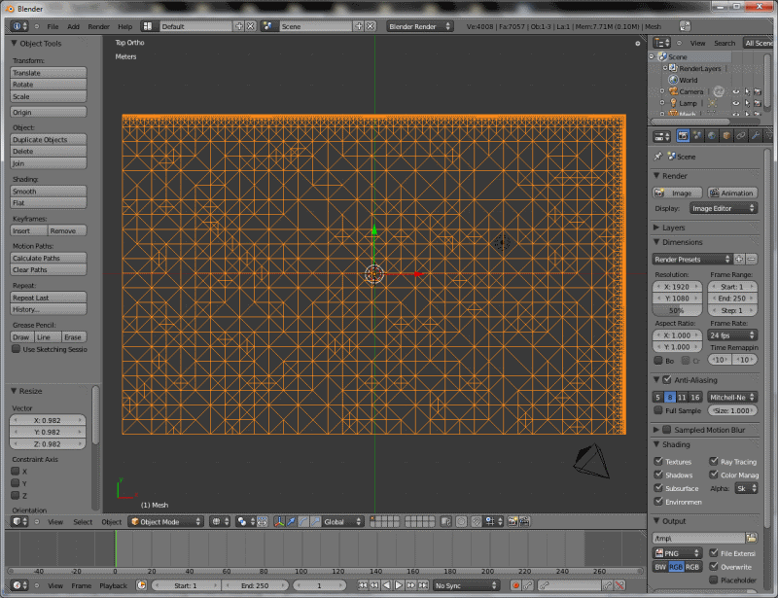The image size is (778, 598).
Task: Set X resolution to 1920 slider
Action: coord(676,286)
